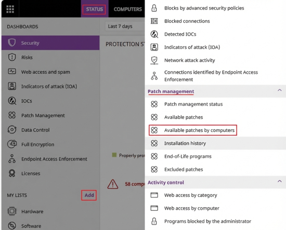Click the Risks shield icon
The width and height of the screenshot is (286, 230).
[12, 57]
